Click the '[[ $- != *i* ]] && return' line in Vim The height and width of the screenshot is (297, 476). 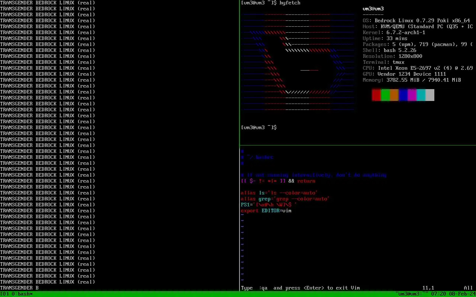click(278, 181)
